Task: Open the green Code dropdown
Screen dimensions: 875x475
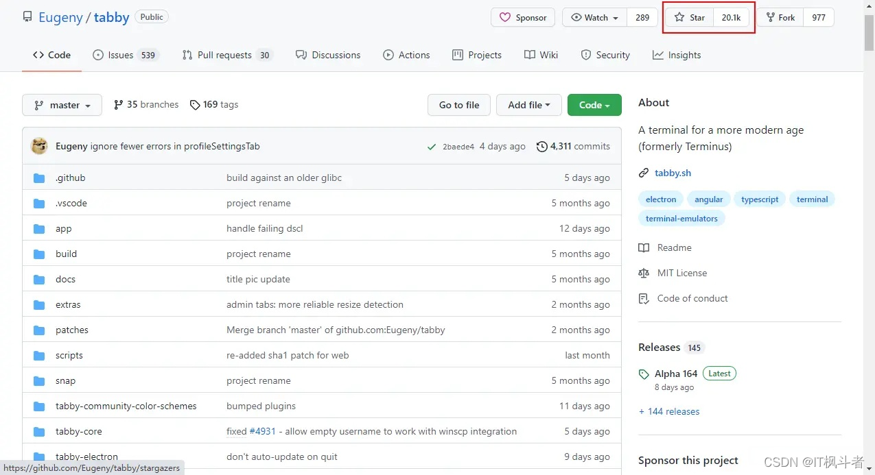Action: coord(594,105)
